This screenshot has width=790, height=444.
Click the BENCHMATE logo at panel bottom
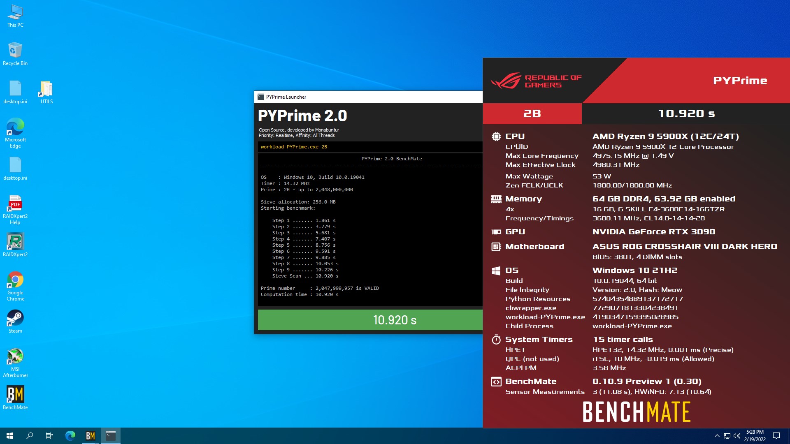(637, 412)
